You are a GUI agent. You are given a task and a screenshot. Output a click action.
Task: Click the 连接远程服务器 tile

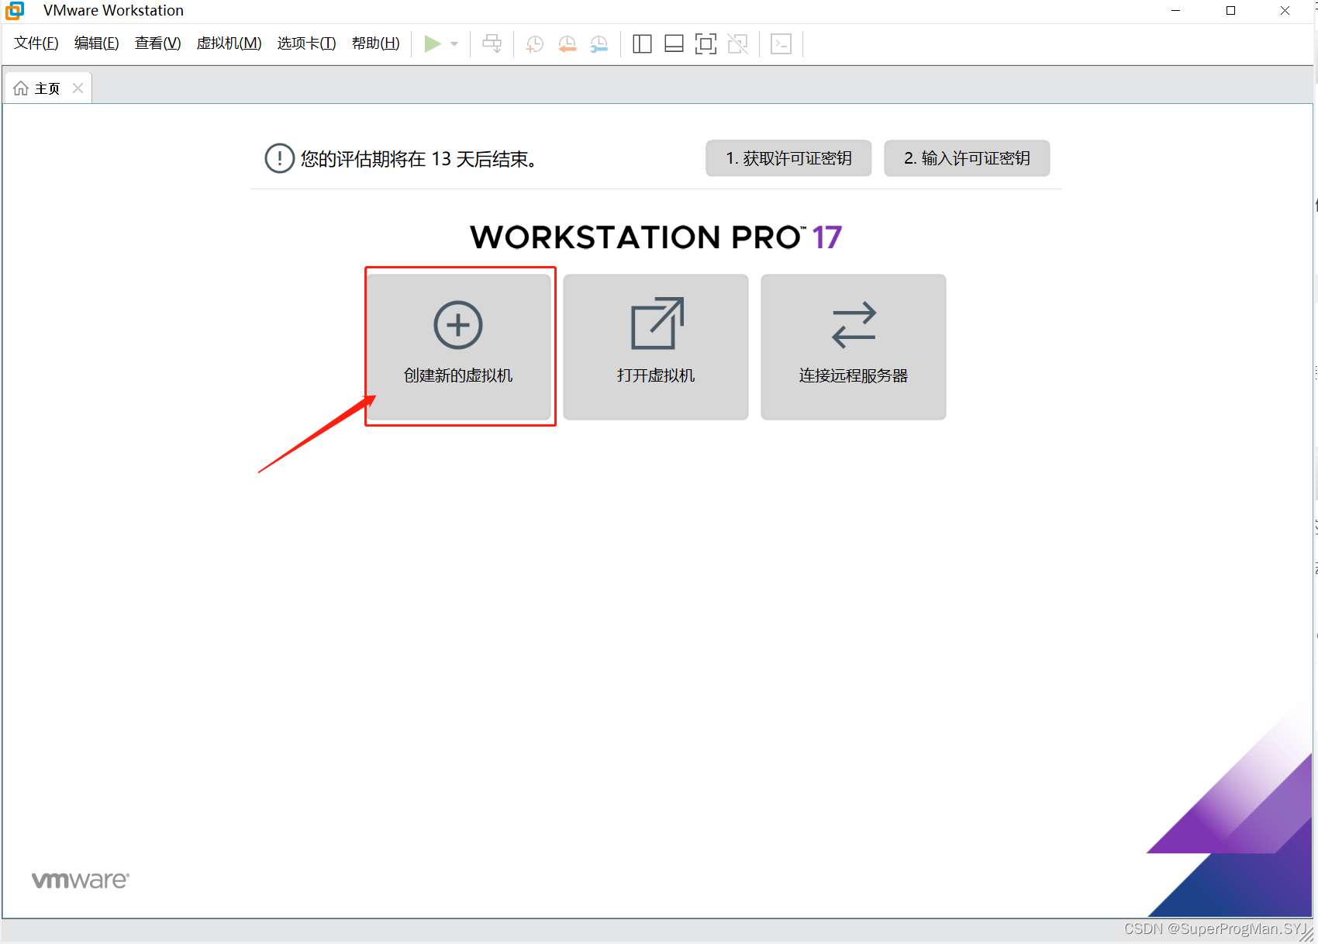point(854,347)
